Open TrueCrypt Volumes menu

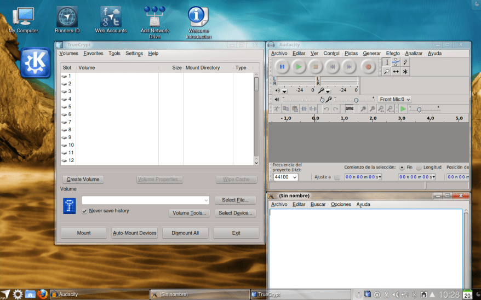68,53
